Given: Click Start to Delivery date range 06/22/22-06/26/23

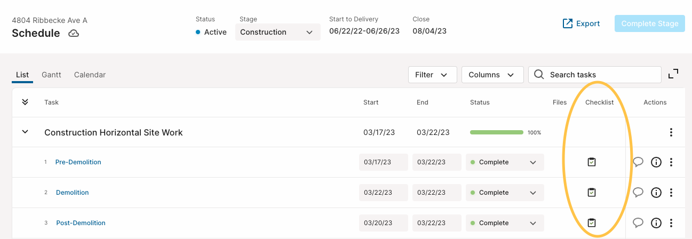Looking at the screenshot, I should pos(364,31).
